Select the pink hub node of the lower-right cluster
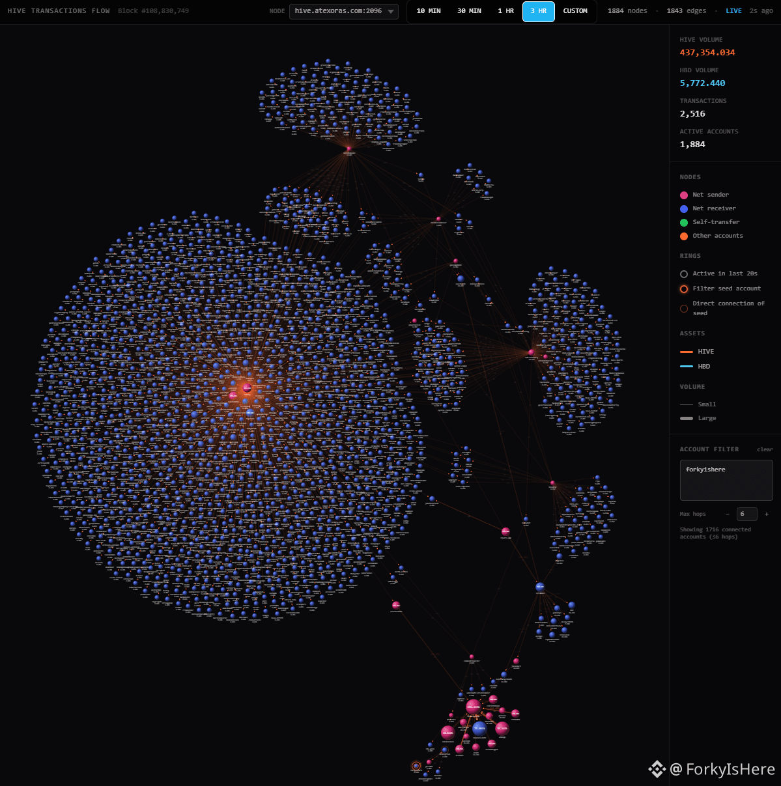This screenshot has height=786, width=781. [x=552, y=483]
